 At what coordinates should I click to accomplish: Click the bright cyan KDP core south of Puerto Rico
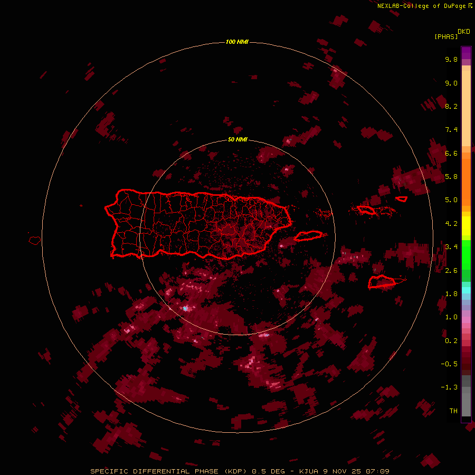pos(185,308)
